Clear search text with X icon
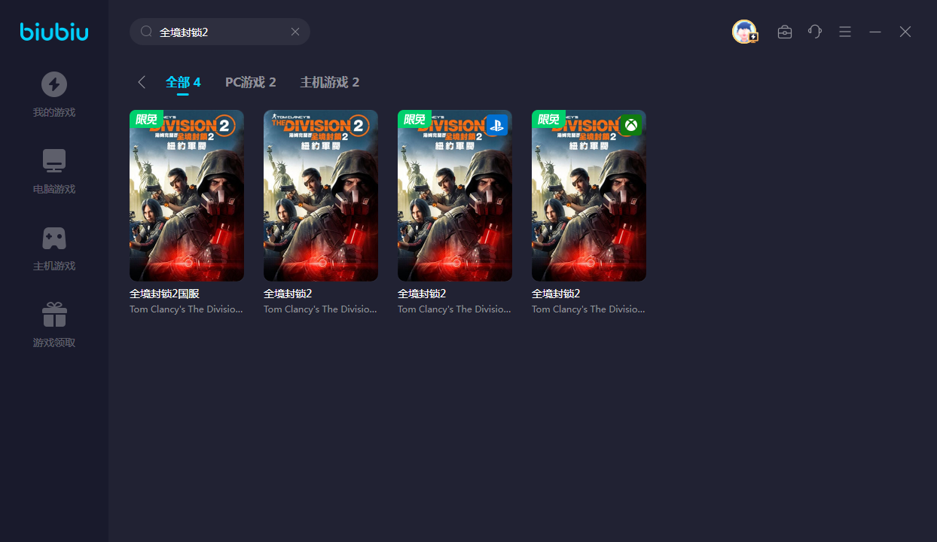 click(295, 32)
